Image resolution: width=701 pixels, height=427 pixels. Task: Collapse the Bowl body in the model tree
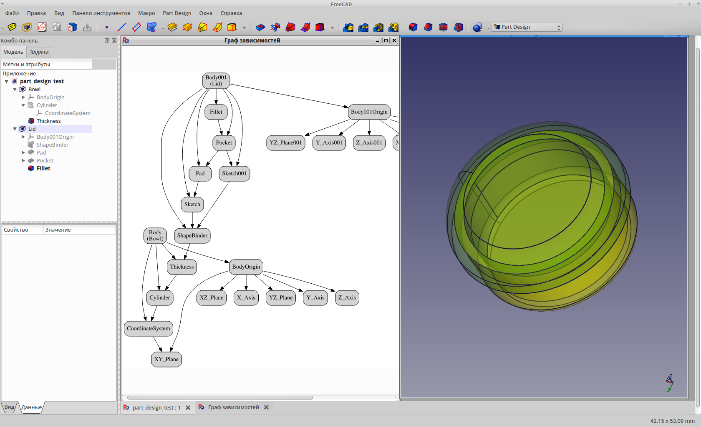pos(15,89)
